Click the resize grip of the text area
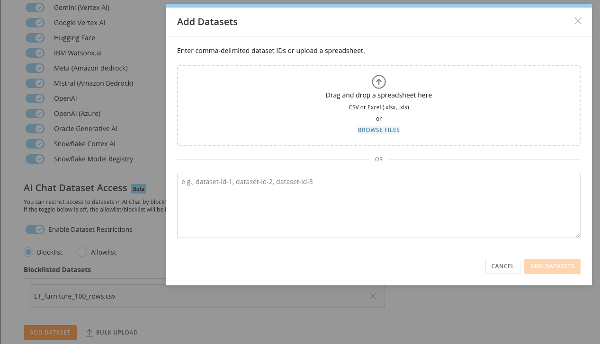 coord(577,235)
